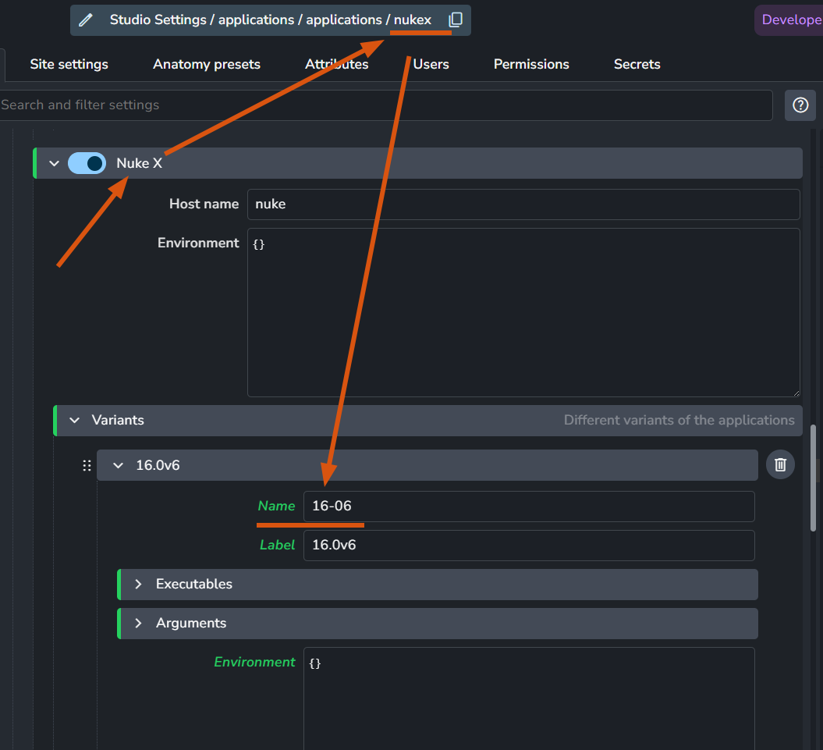Click the Search and filter settings field
This screenshot has height=750, width=823.
(x=386, y=105)
